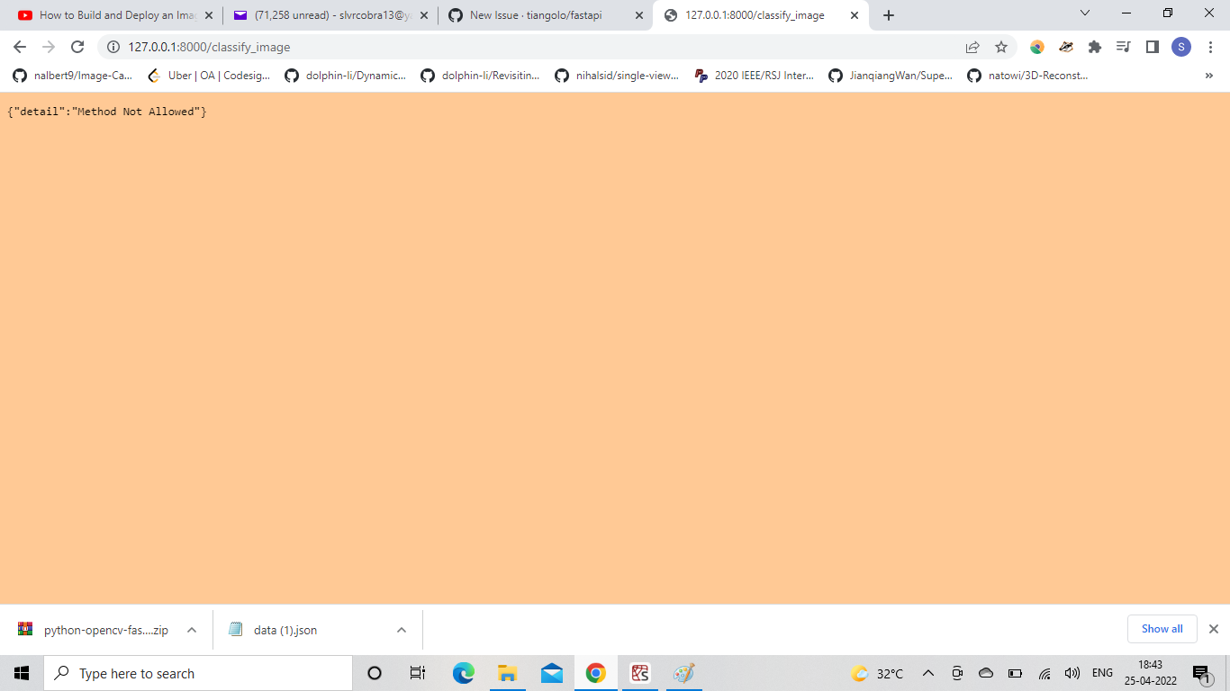Open the Privacy Badger extension
The image size is (1230, 691).
coord(1066,47)
